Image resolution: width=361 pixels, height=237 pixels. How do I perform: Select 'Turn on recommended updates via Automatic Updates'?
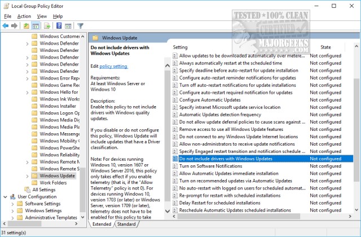(x=236, y=181)
